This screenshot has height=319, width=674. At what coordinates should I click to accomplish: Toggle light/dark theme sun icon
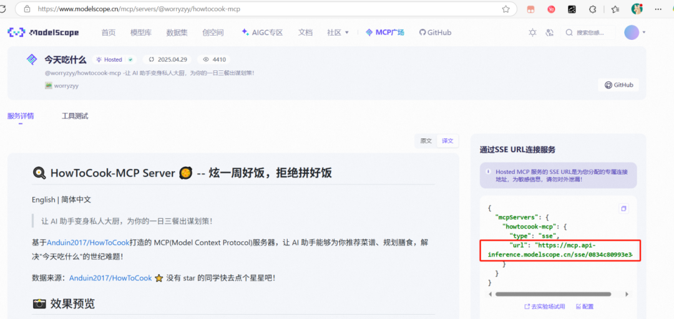(x=532, y=32)
